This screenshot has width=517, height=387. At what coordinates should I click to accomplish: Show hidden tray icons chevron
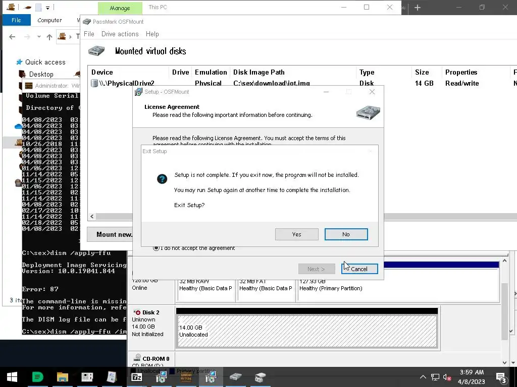pyautogui.click(x=423, y=377)
